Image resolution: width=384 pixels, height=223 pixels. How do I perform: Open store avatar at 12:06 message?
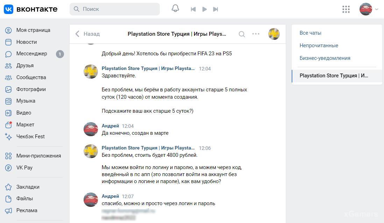91,151
